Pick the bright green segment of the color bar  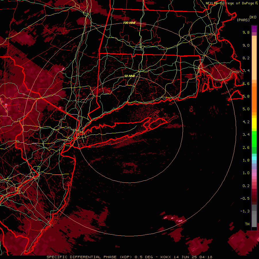[254, 140]
